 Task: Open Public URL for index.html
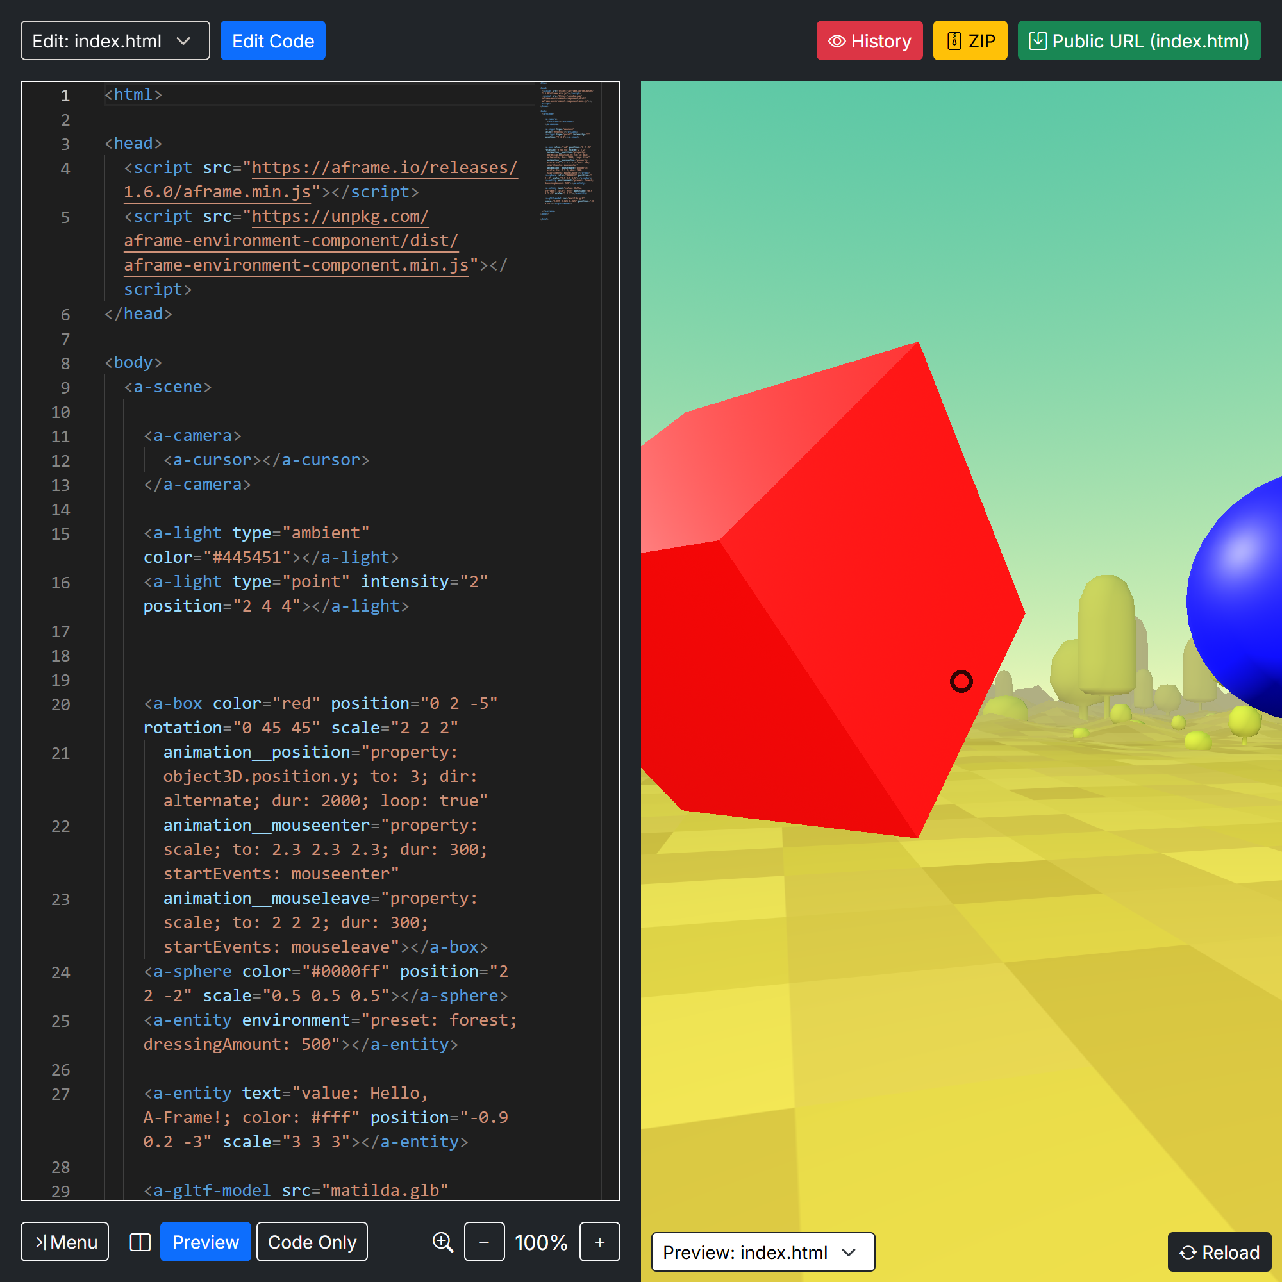(x=1138, y=41)
